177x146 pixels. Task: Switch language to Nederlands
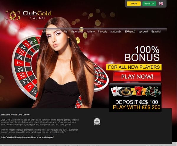tap(77, 31)
